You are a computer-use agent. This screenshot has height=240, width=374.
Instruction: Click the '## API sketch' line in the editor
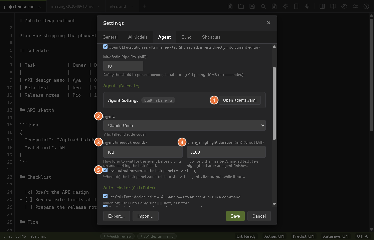[37, 110]
